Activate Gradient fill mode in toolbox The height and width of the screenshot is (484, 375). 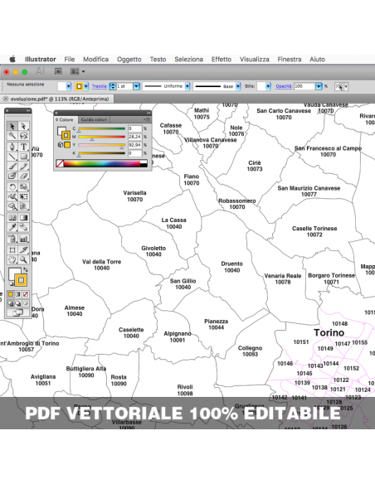point(18,294)
